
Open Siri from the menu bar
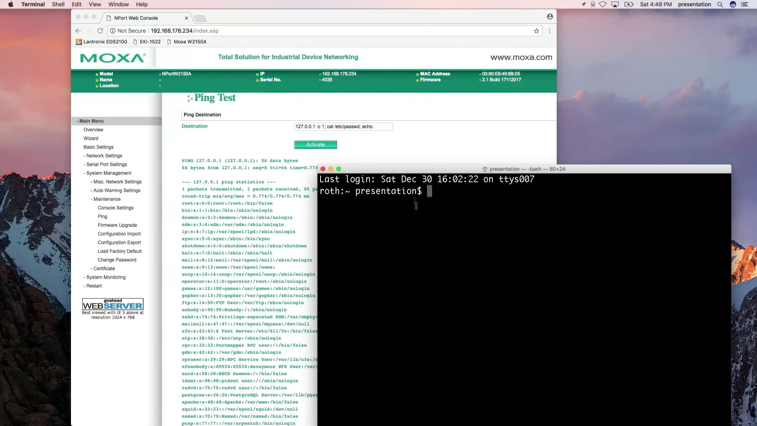tap(733, 4)
